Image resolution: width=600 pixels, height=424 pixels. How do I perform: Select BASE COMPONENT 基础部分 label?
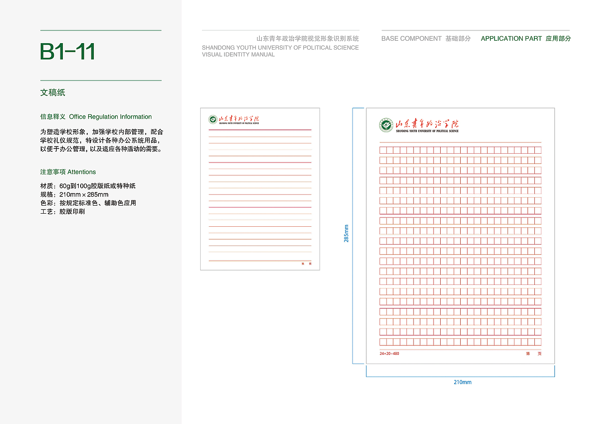[x=426, y=38]
